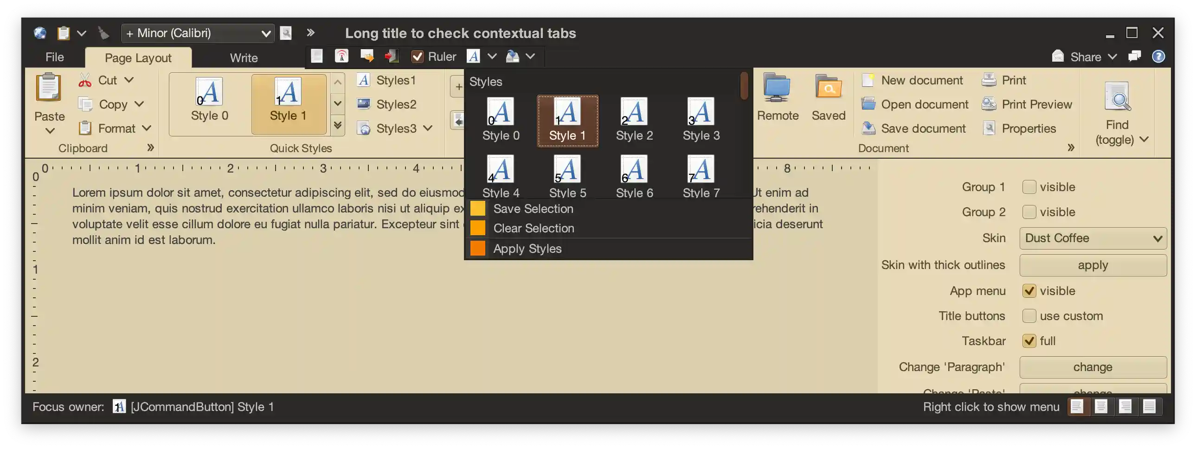Enable Group 1 visible checkbox
Screen dimensions: 1196x449
point(1029,187)
